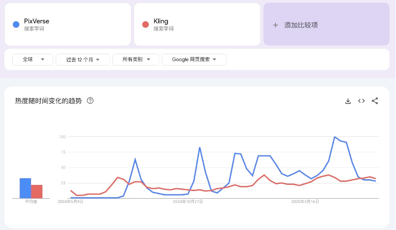Download the trend chart data as CSV

click(x=348, y=101)
